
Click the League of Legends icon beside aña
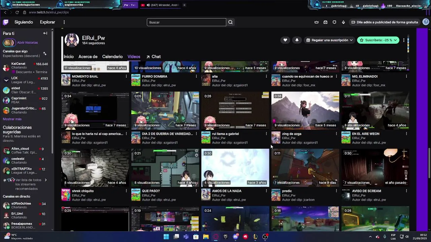tap(206, 81)
